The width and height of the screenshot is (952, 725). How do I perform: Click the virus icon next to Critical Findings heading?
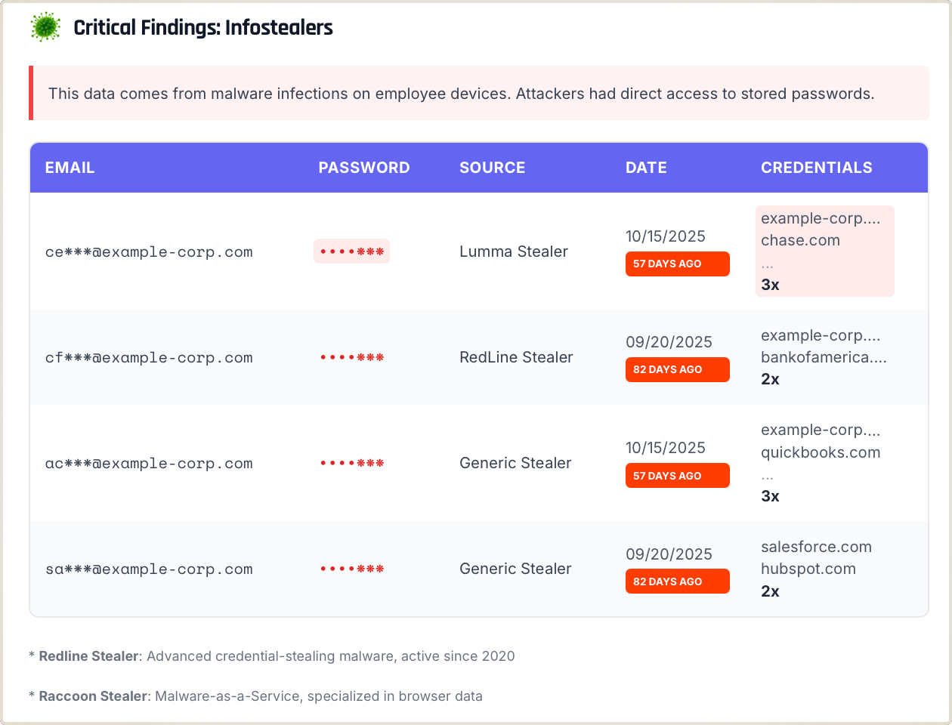(45, 28)
